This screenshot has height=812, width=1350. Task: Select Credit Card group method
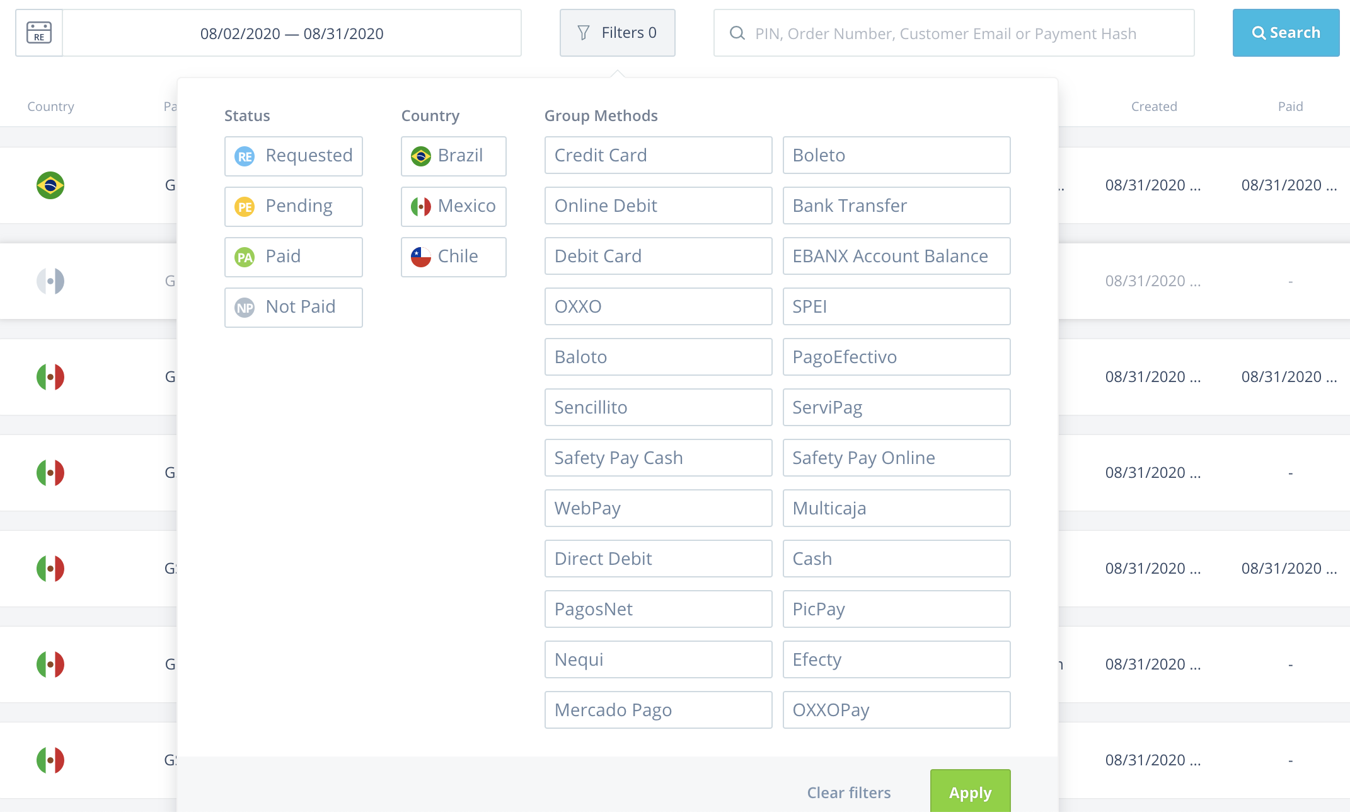(659, 154)
